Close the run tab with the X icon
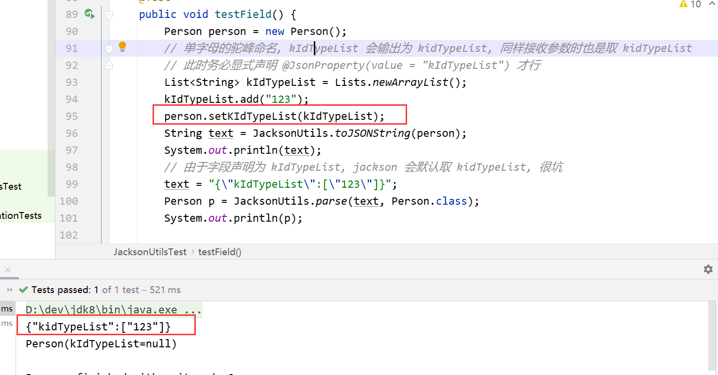This screenshot has width=718, height=375. [7, 270]
